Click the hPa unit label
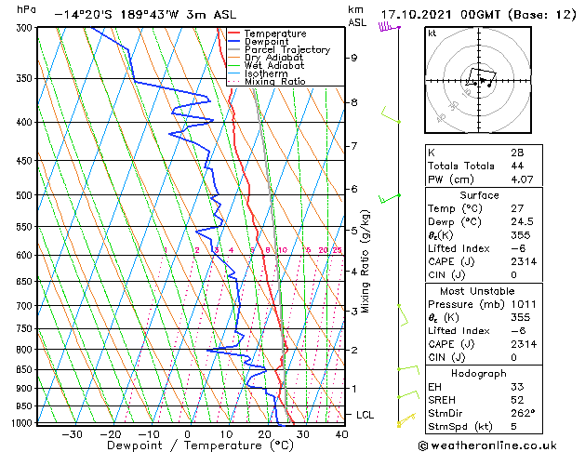The image size is (585, 452). (x=26, y=10)
